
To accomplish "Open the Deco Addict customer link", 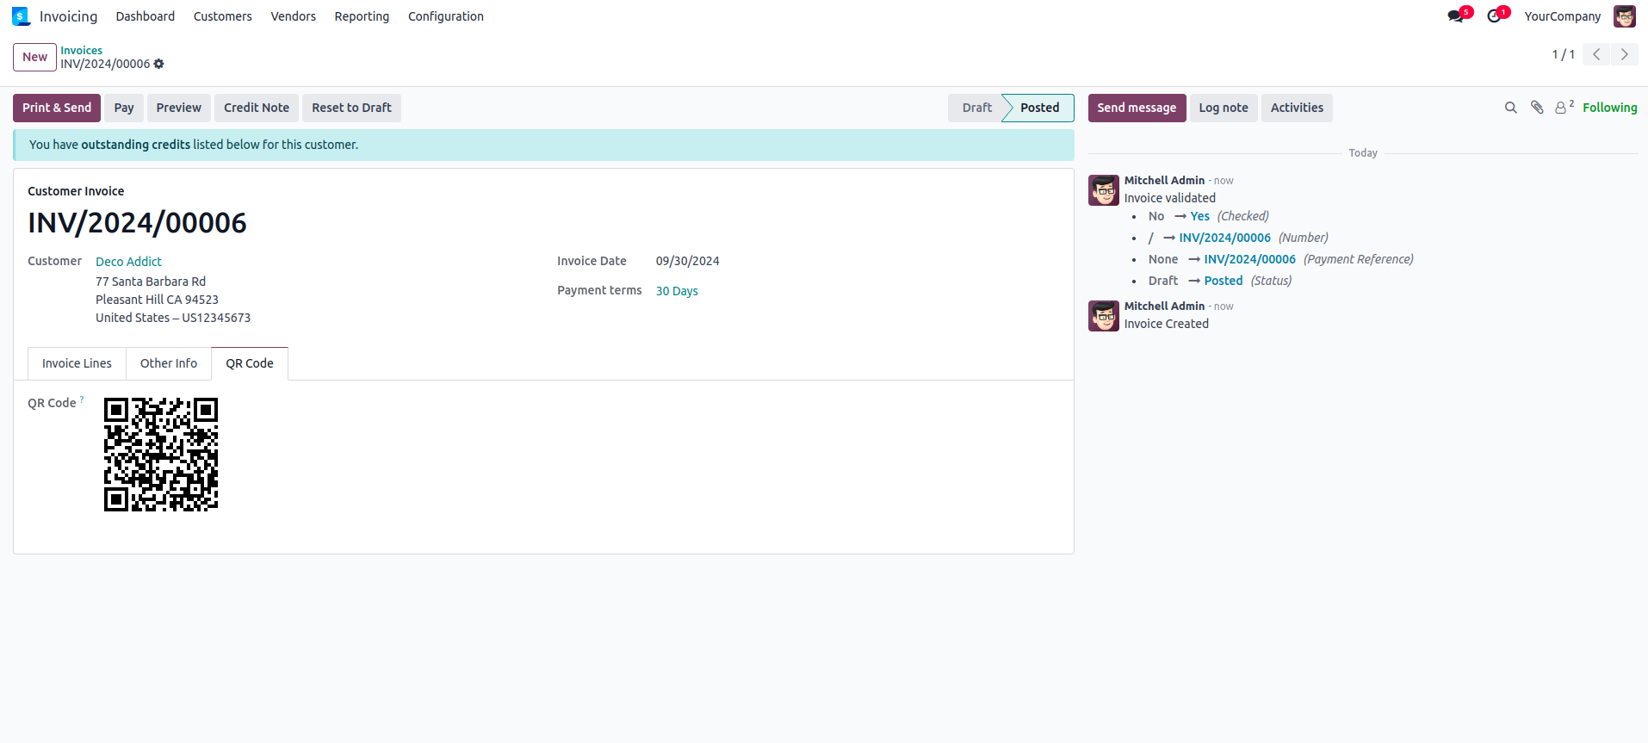I will (x=128, y=262).
